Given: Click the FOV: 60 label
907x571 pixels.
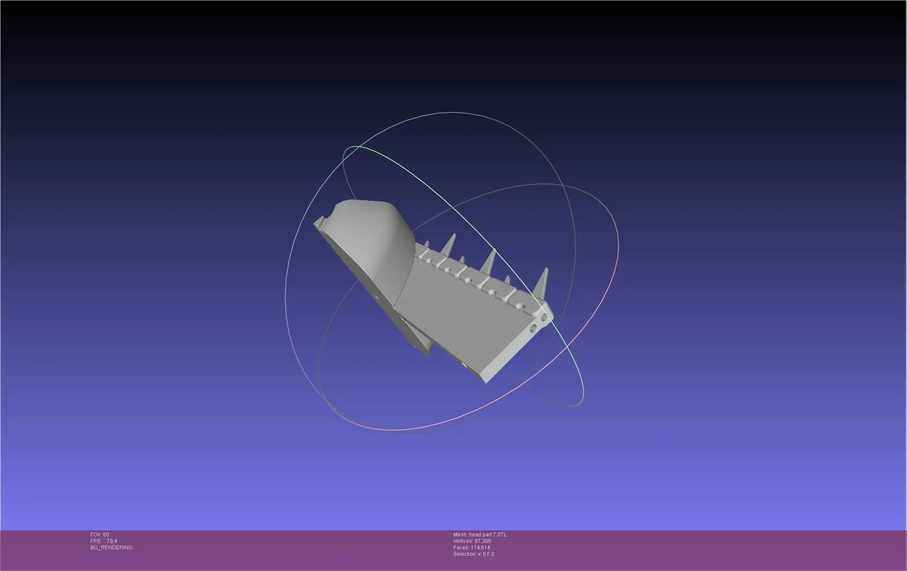Looking at the screenshot, I should pyautogui.click(x=100, y=535).
